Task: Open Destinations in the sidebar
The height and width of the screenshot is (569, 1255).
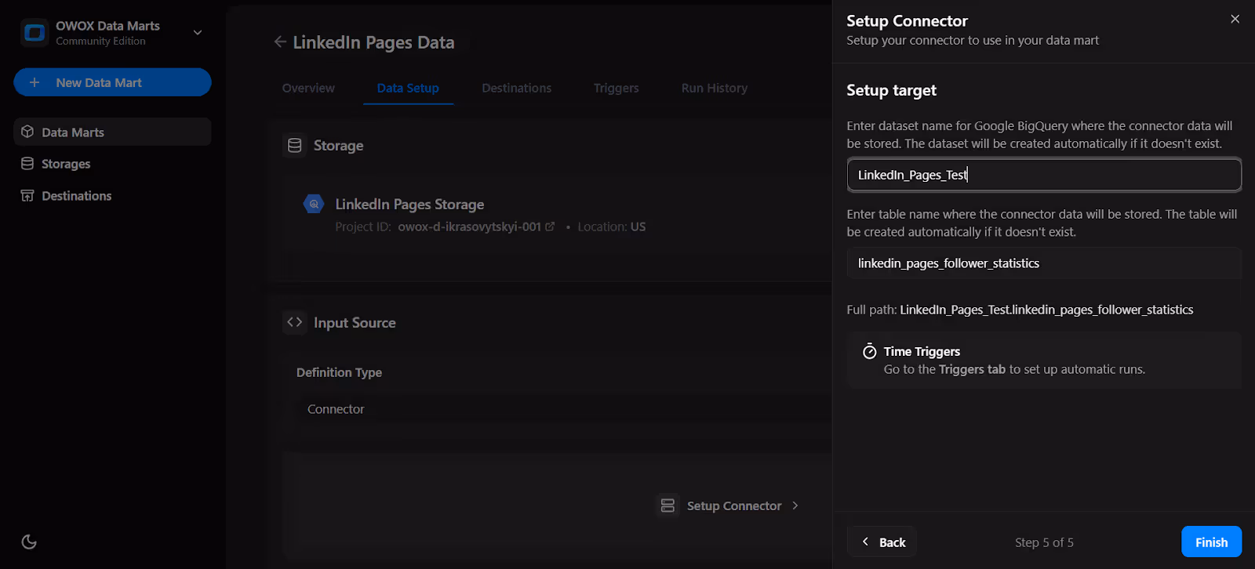Action: [112, 196]
